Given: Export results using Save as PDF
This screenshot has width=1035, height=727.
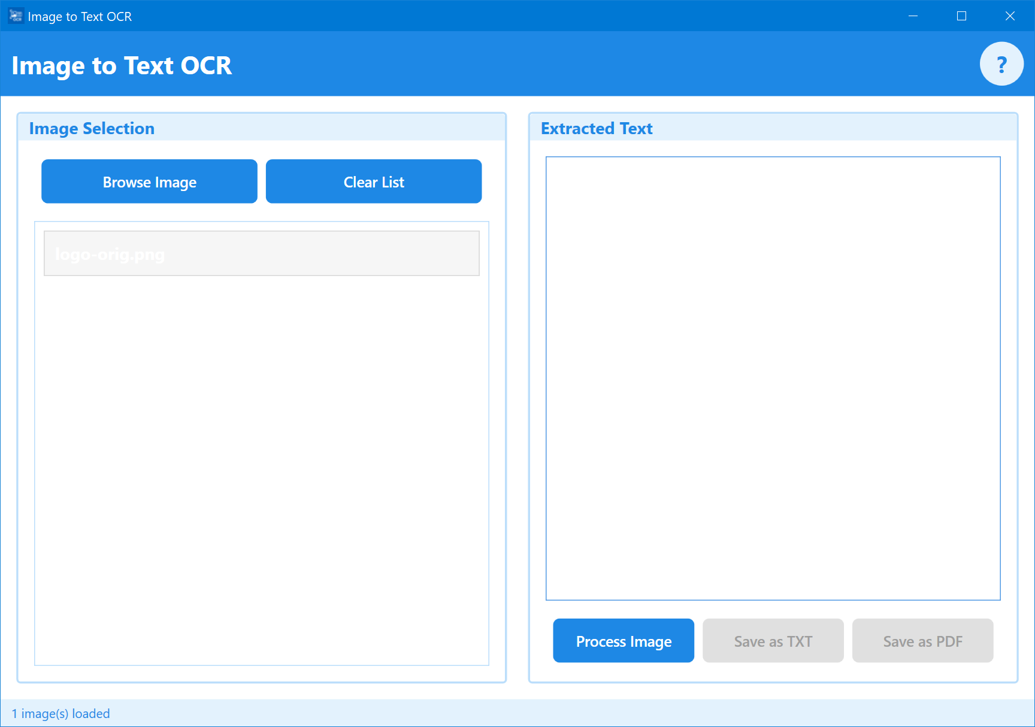Looking at the screenshot, I should 922,640.
